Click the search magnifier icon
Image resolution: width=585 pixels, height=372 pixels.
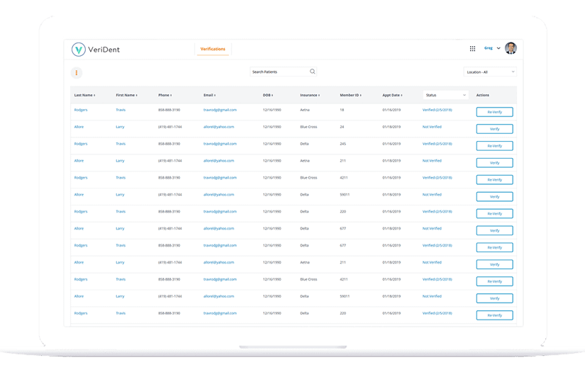[x=312, y=71]
